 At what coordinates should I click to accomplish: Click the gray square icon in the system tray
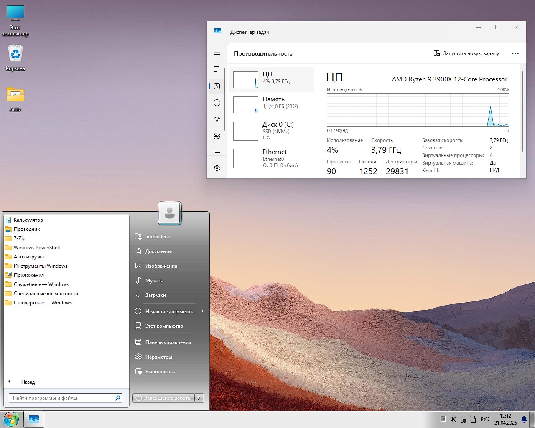point(443,419)
